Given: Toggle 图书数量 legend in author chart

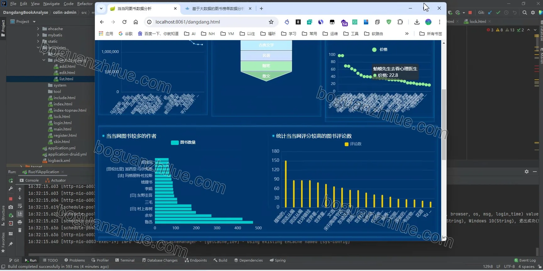Looking at the screenshot, I should (183, 142).
